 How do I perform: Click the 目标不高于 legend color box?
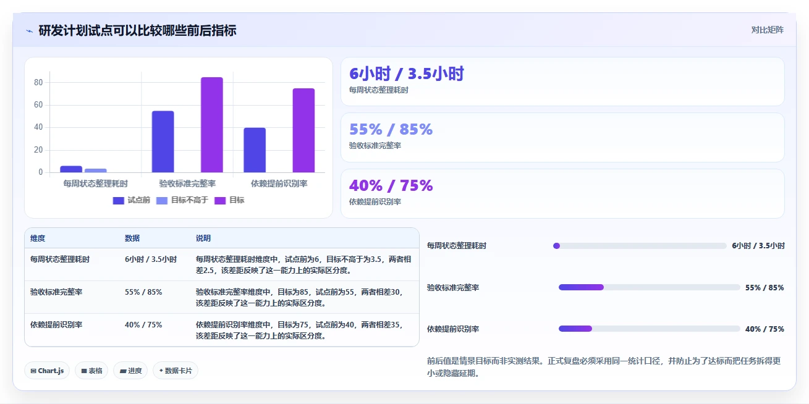162,200
